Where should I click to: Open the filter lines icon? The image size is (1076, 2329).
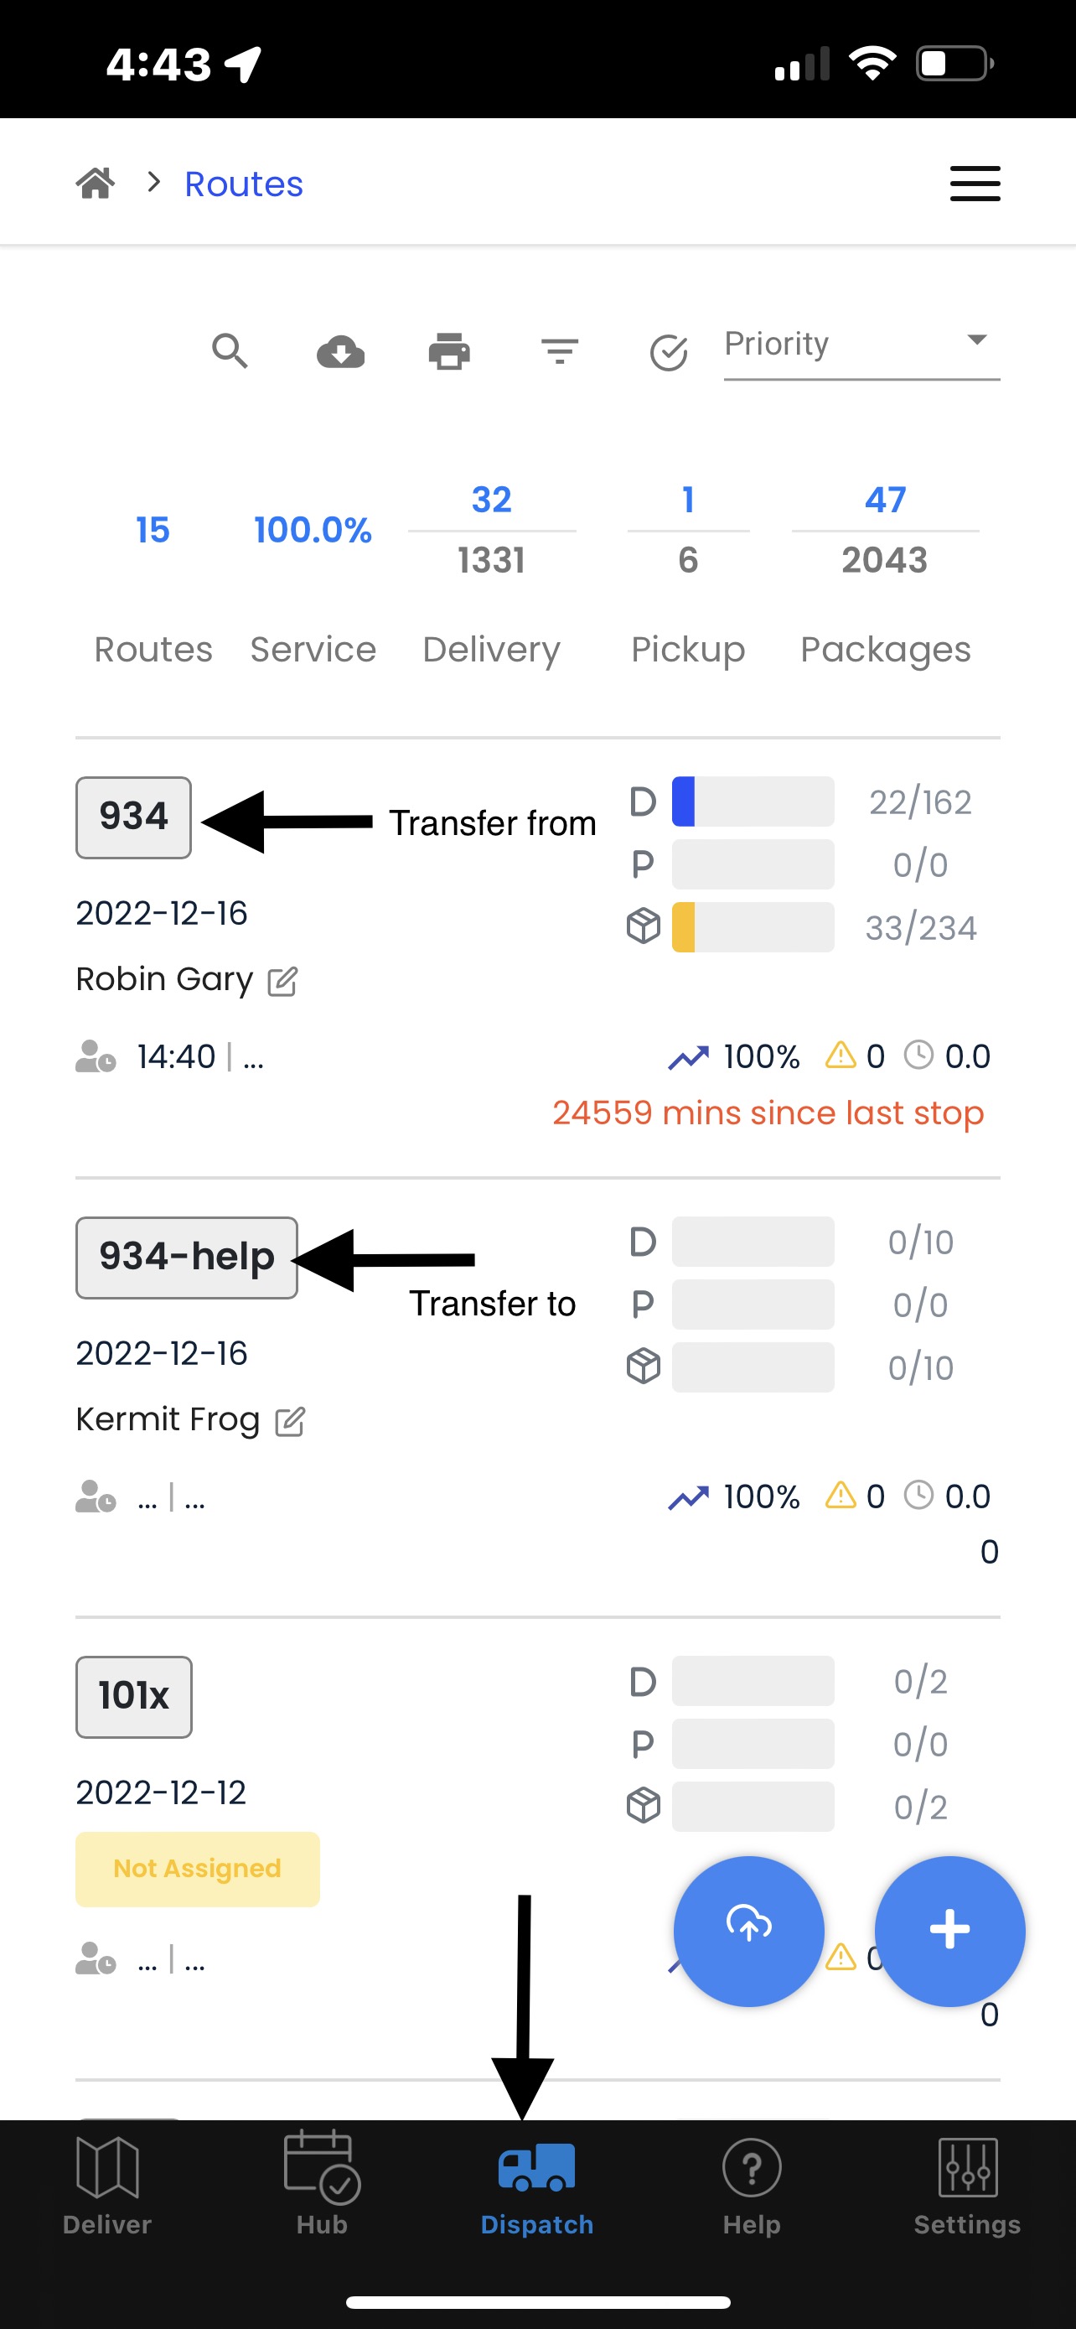pos(560,350)
